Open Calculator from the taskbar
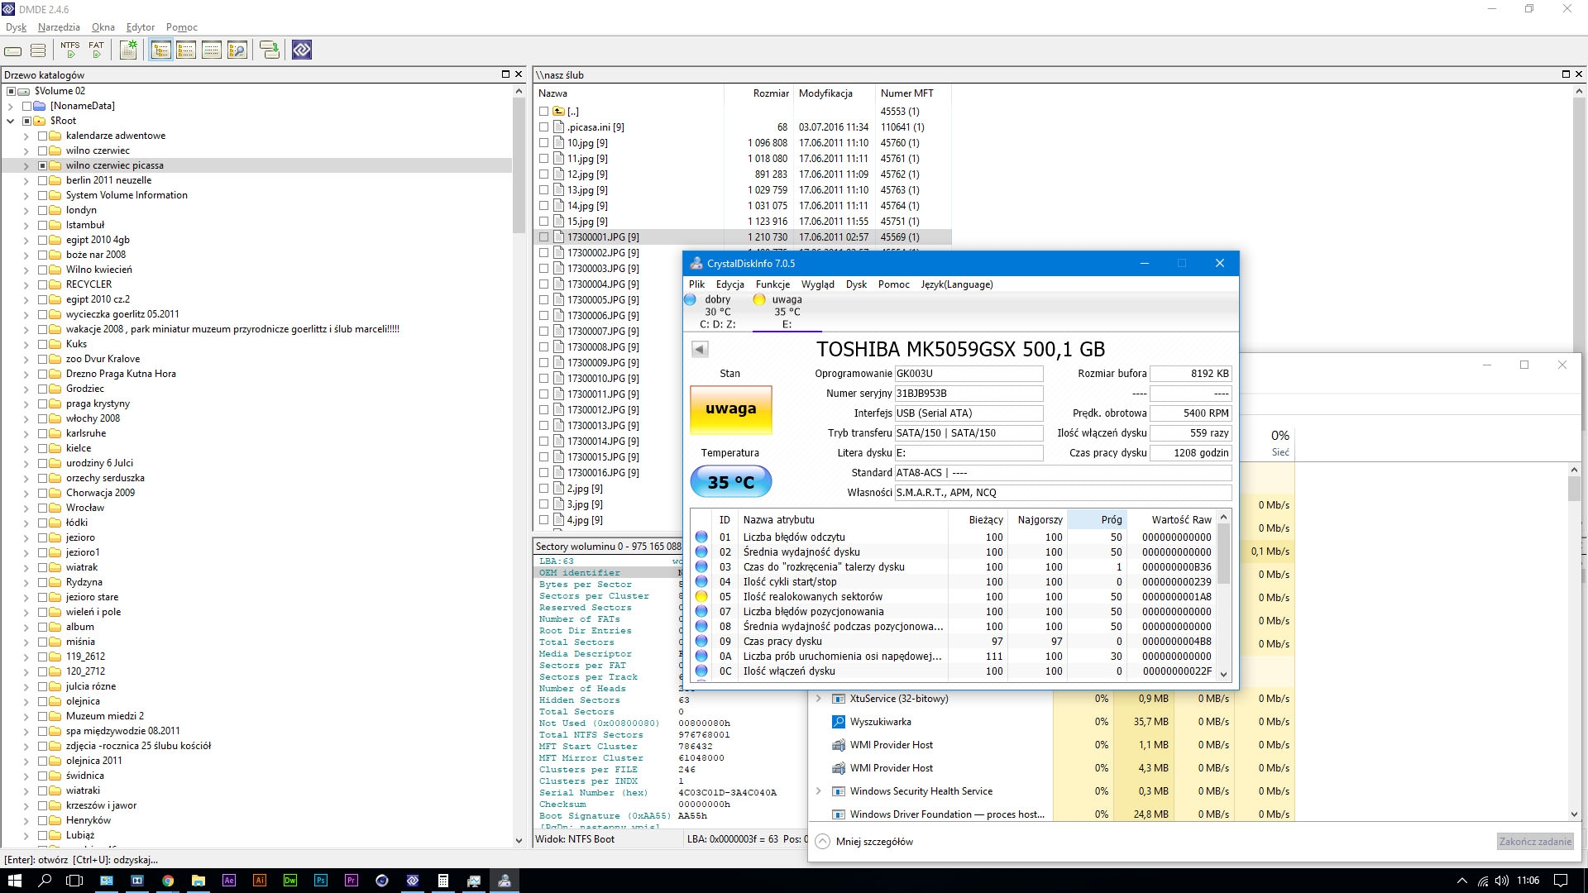Viewport: 1588px width, 893px height. click(443, 881)
